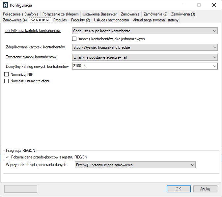Screen dimensions: 222x197
Task: Minimize the Konfiguracja window
Action: (184, 5)
